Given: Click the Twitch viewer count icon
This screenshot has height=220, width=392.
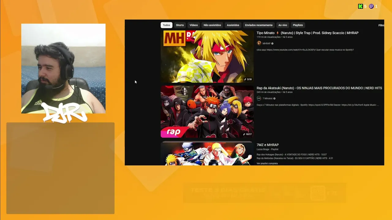Looking at the screenshot, I should click(x=371, y=6).
